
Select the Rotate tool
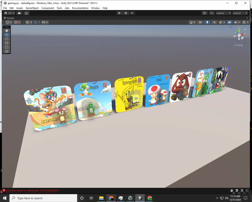[7, 39]
